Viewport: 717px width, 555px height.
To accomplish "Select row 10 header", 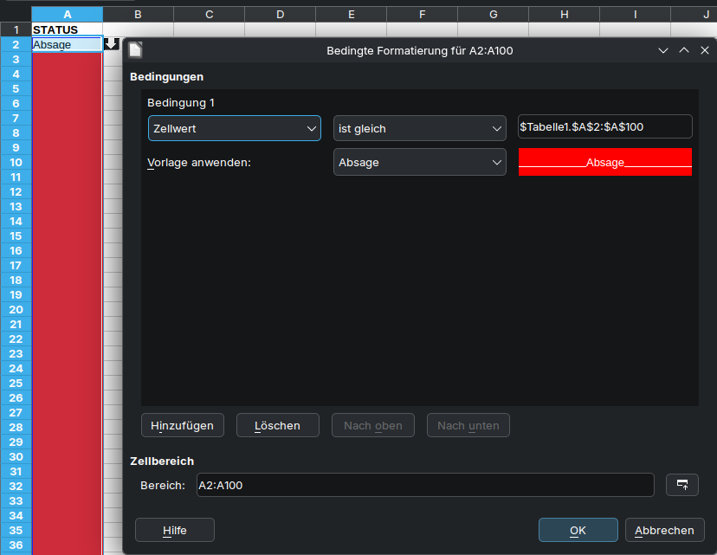I will tap(16, 162).
